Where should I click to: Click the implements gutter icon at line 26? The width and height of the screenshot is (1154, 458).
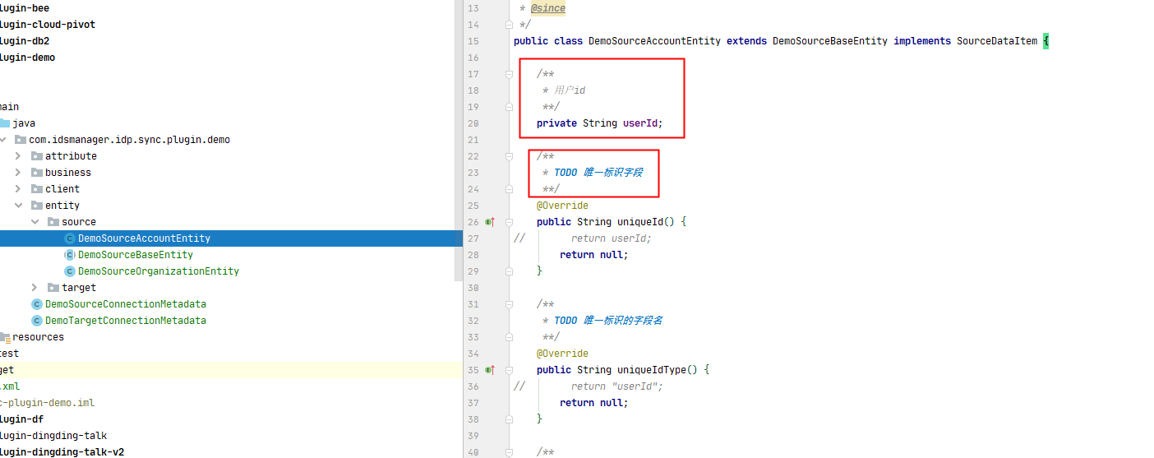489,222
